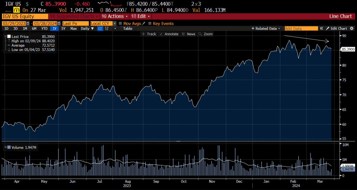Collapse the Volume legend expander
Viewport: 357px width, 190px height.
5,147
